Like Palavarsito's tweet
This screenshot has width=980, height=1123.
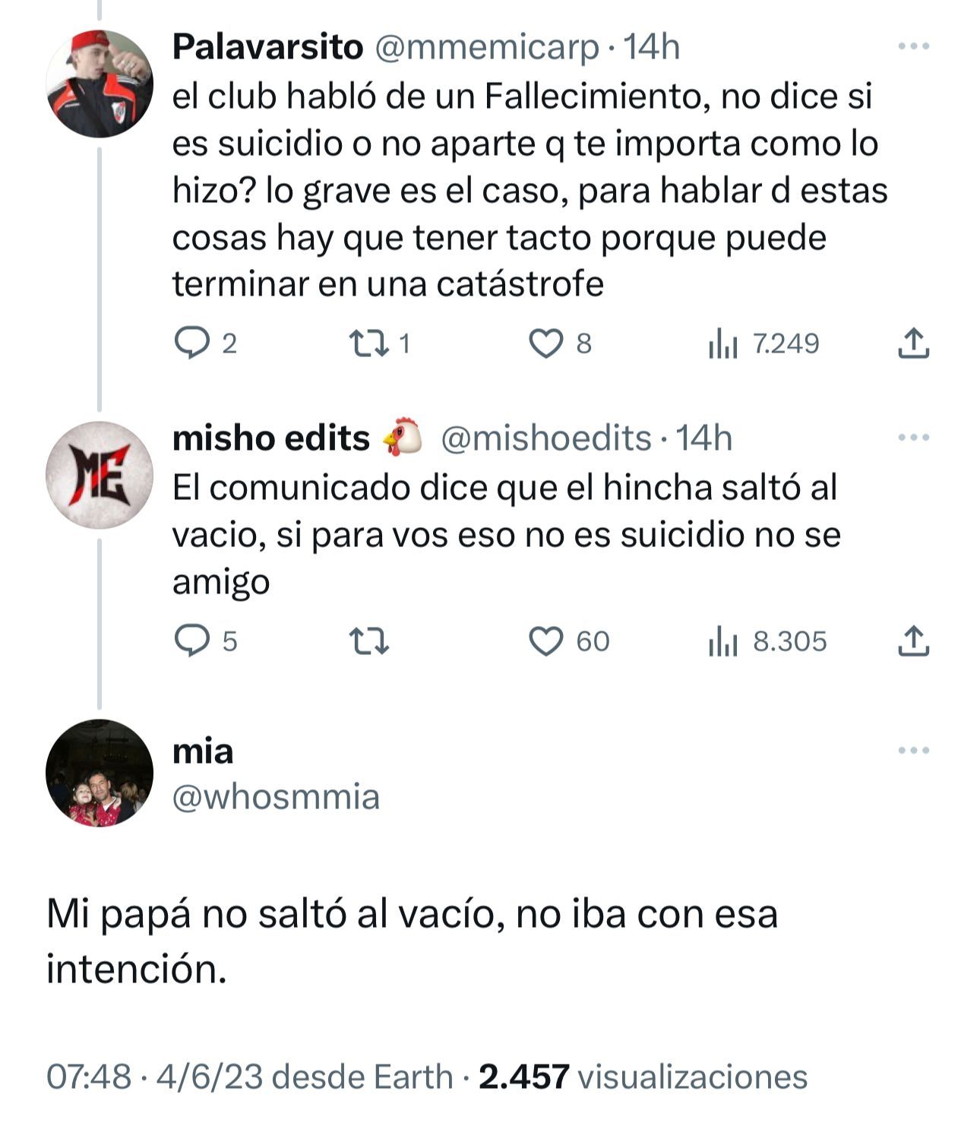545,343
